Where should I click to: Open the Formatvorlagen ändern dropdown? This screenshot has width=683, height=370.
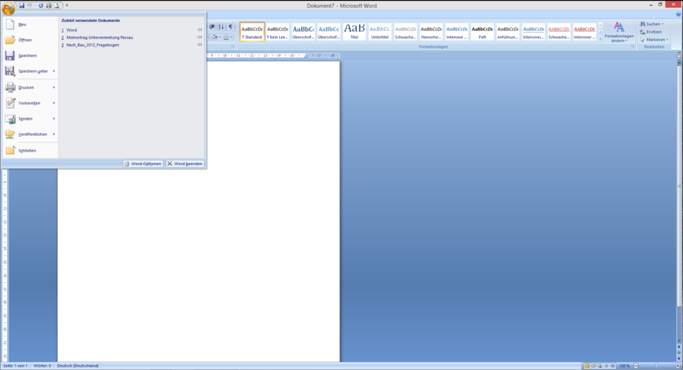click(x=619, y=32)
